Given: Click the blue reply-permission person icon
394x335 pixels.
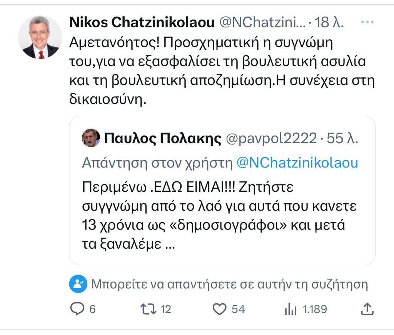Looking at the screenshot, I should click(x=78, y=284).
